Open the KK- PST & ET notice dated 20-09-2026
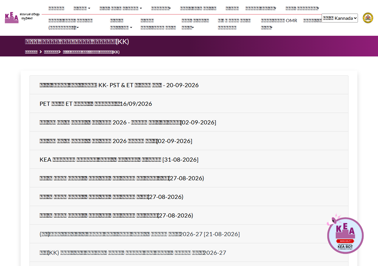This screenshot has width=378, height=266. 119,85
